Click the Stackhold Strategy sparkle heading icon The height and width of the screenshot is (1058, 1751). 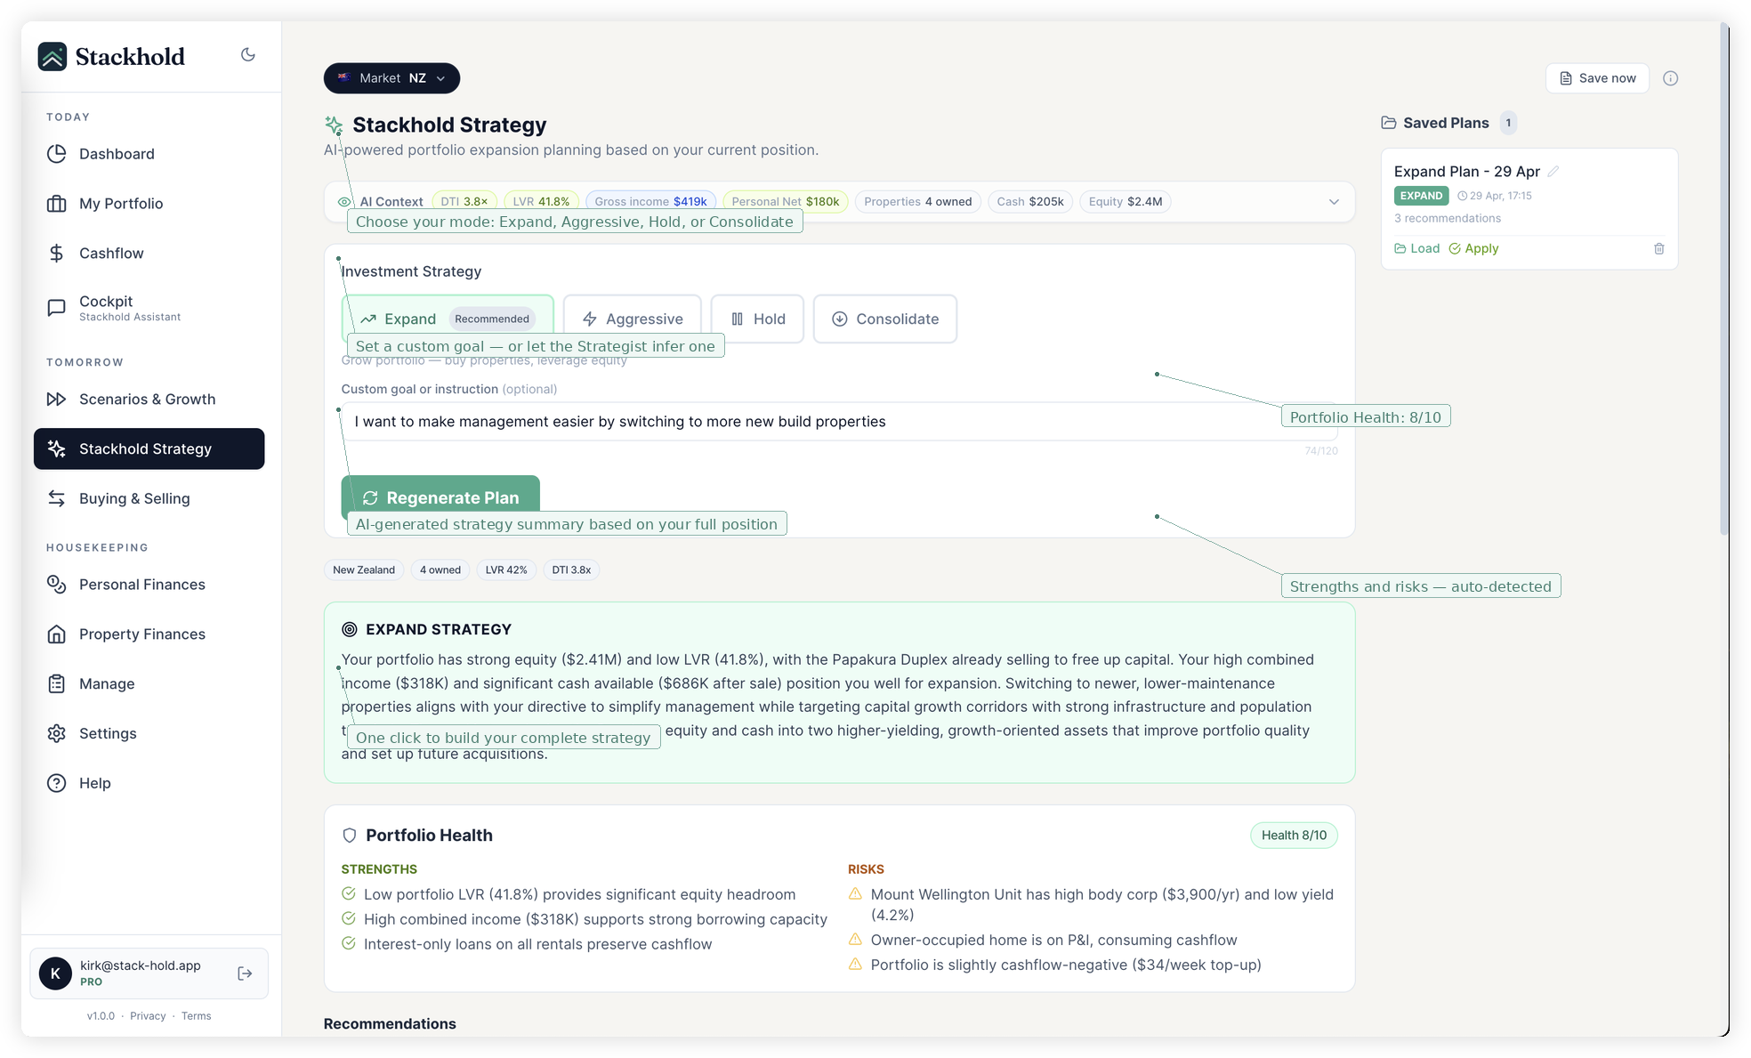pyautogui.click(x=335, y=125)
